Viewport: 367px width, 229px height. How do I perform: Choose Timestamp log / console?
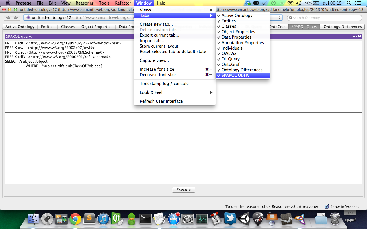click(x=175, y=84)
